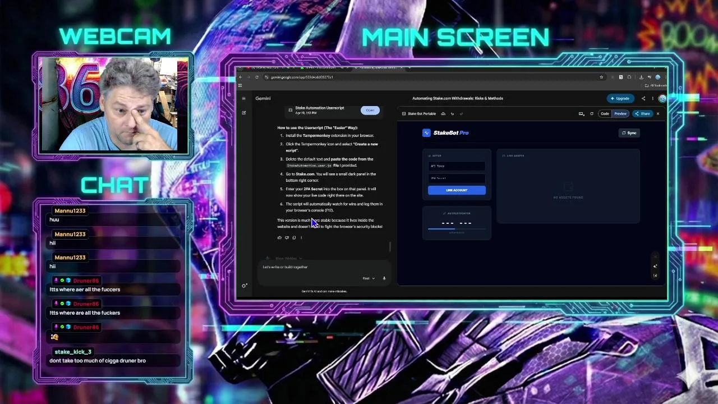Click the browser address bar URL
718x404 pixels.
pos(302,77)
